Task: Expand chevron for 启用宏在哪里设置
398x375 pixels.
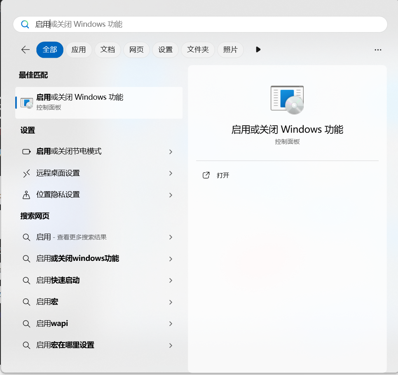Action: [171, 345]
